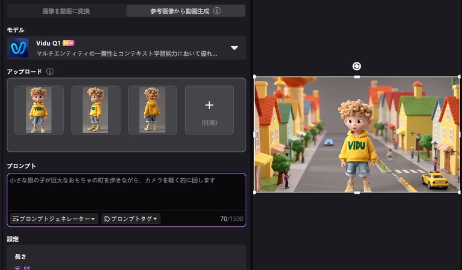Click the info icon on 参考画像から動画生成 tab
The width and height of the screenshot is (462, 270).
click(217, 11)
